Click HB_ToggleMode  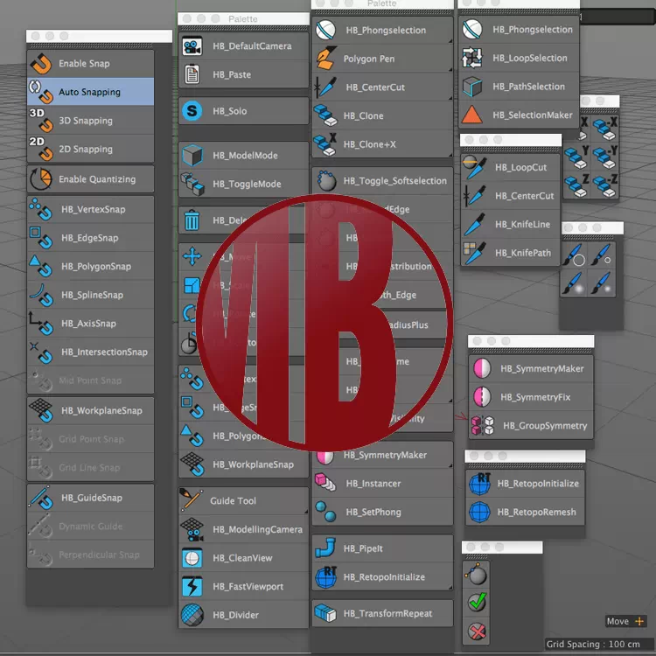coord(243,184)
